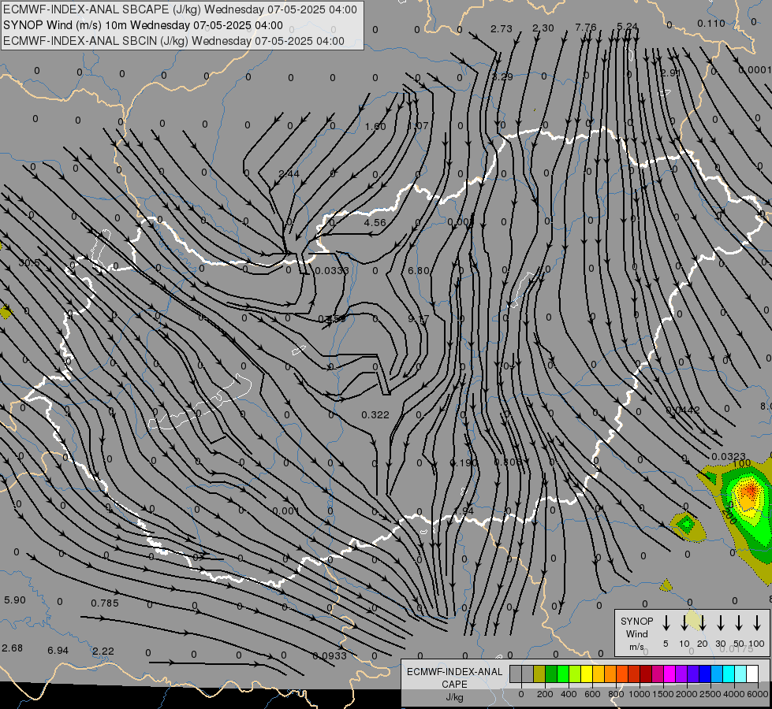Image resolution: width=772 pixels, height=709 pixels.
Task: Click the map value 0.0933
Action: pyautogui.click(x=330, y=656)
